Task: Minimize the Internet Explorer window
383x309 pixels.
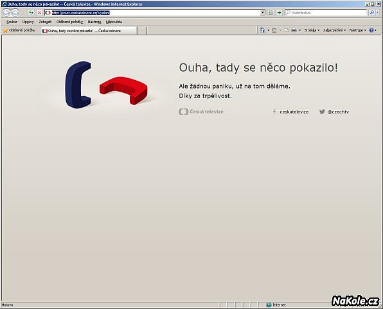Action: pos(368,4)
